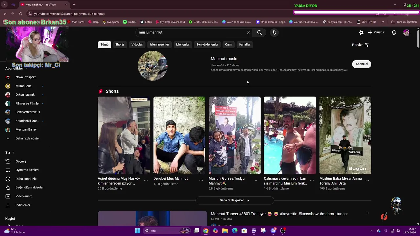The image size is (420, 236).
Task: Open Microsoft Edge from the taskbar
Action: tap(235, 231)
